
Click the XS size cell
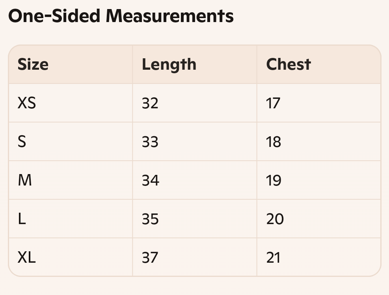point(71,103)
